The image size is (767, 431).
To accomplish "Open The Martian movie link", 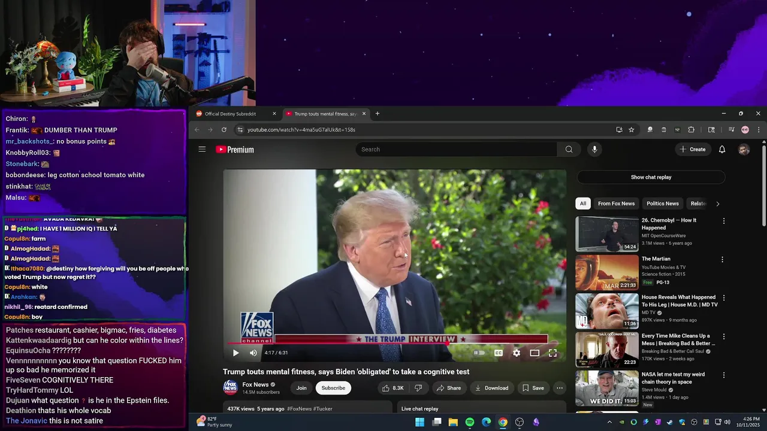I will [x=656, y=259].
